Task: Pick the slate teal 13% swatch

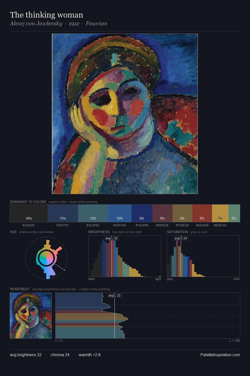Action: [93, 213]
